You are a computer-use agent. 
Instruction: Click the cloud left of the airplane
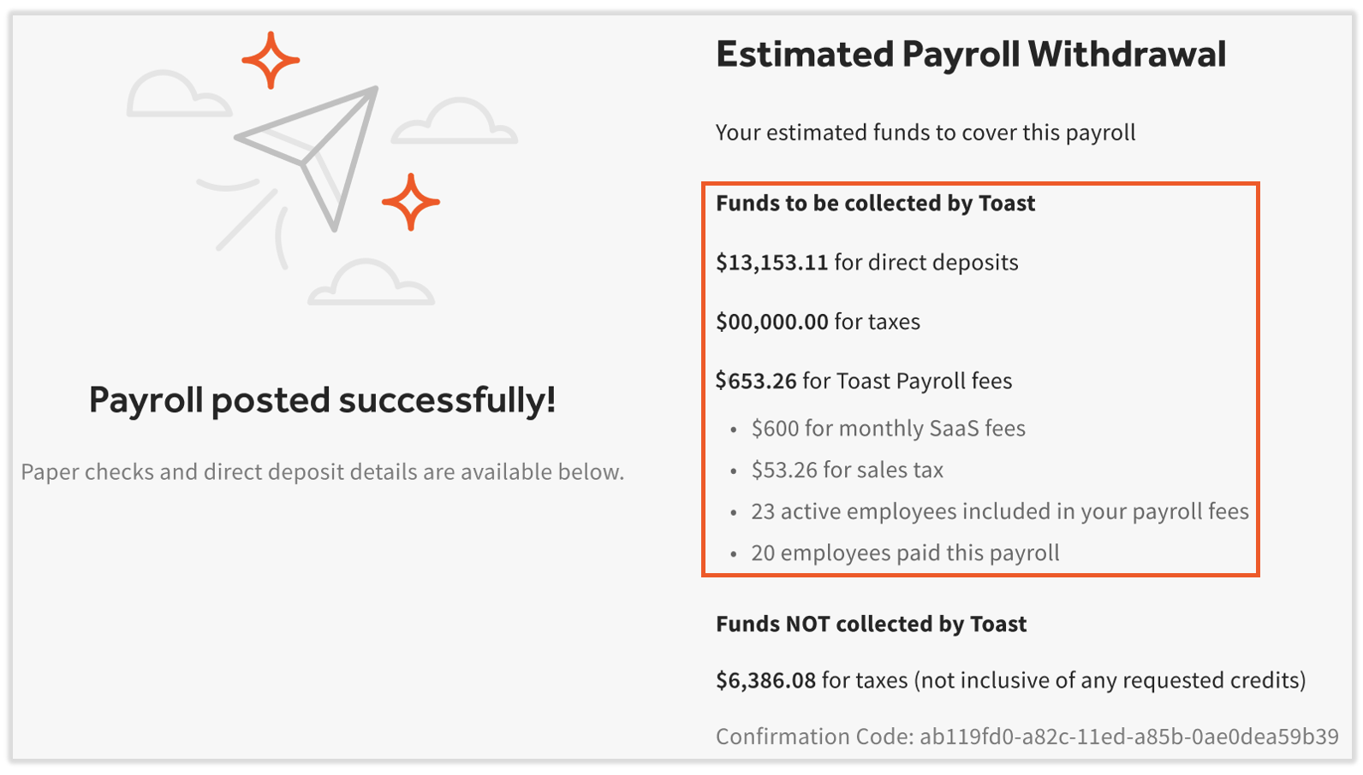tap(177, 96)
